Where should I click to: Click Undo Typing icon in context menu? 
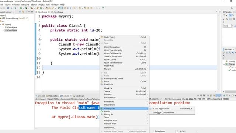(x=102, y=37)
